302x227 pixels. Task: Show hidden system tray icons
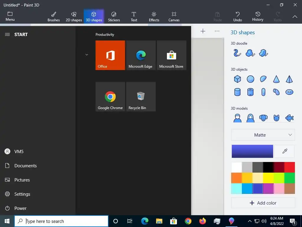[x=250, y=221]
